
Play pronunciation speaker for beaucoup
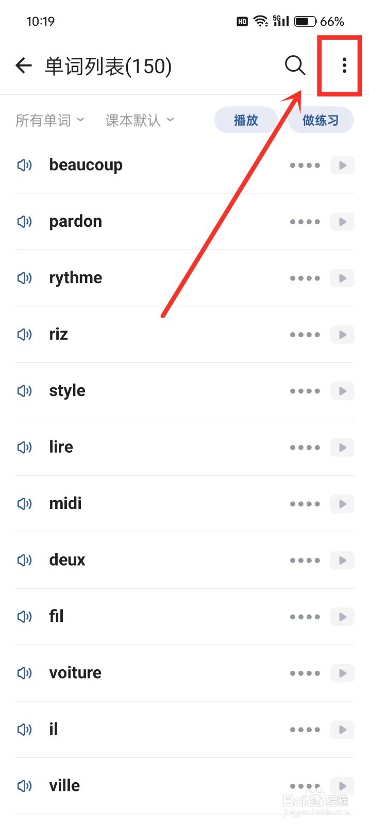coord(24,165)
